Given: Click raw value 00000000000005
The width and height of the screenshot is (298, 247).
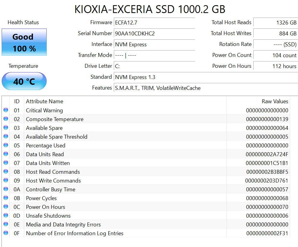Looking at the screenshot, I should coord(267,137).
